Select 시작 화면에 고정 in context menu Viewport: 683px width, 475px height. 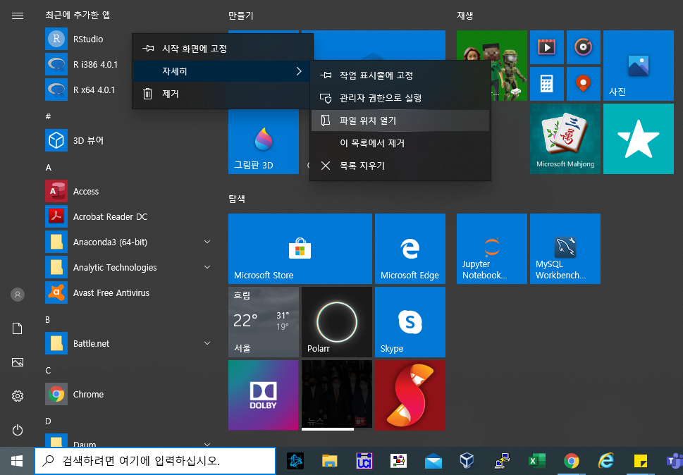click(x=223, y=49)
